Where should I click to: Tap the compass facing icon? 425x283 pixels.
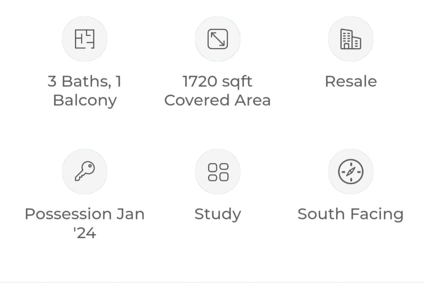pyautogui.click(x=351, y=172)
